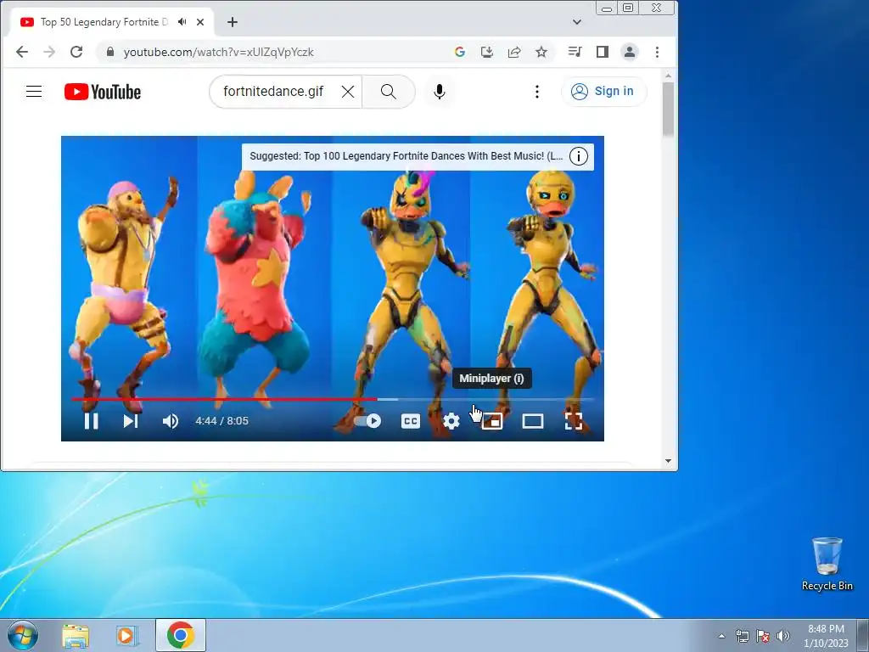The height and width of the screenshot is (652, 869).
Task: Activate the miniplayer button
Action: click(x=492, y=421)
